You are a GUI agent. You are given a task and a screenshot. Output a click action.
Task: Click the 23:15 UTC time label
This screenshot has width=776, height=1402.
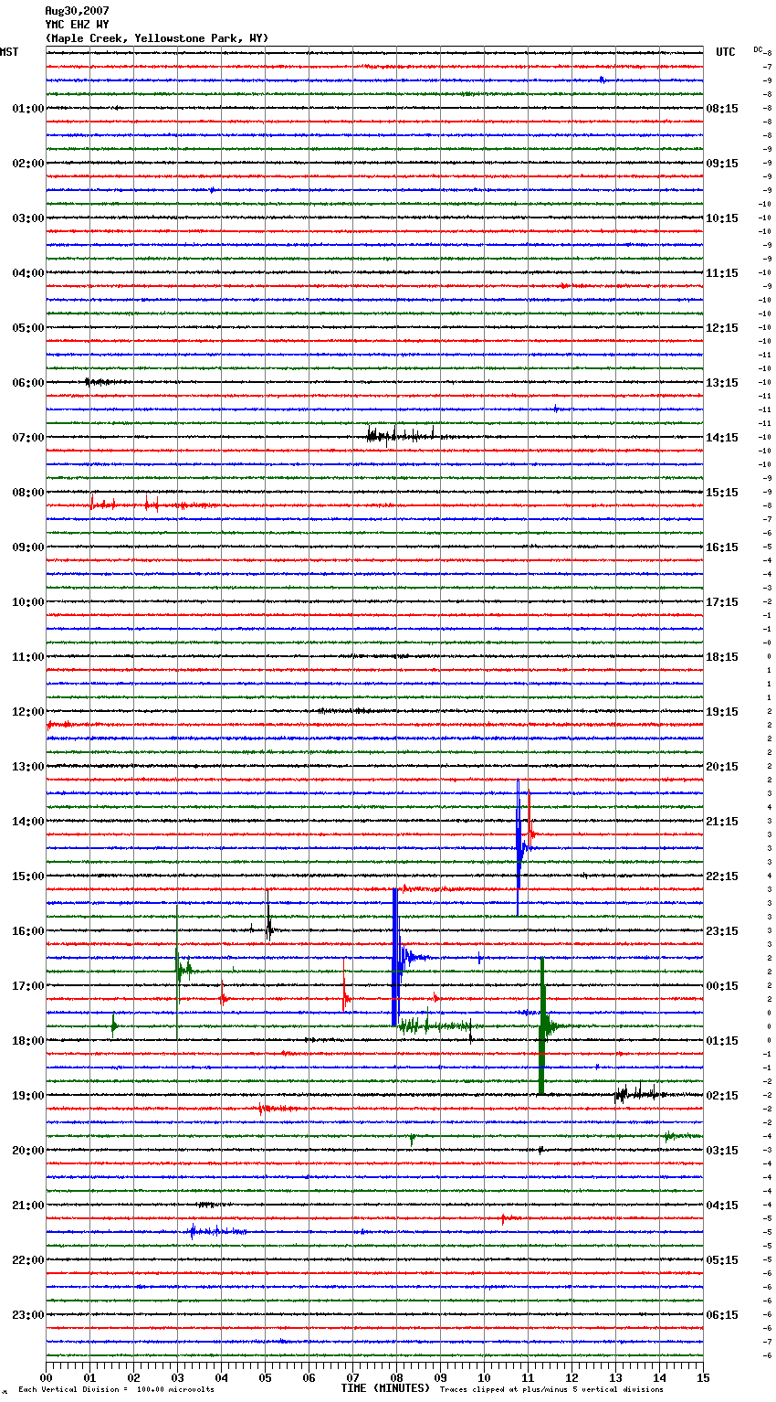[x=722, y=931]
